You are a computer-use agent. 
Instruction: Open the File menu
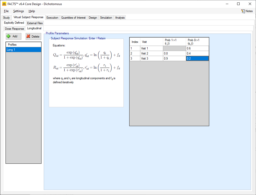click(6, 11)
